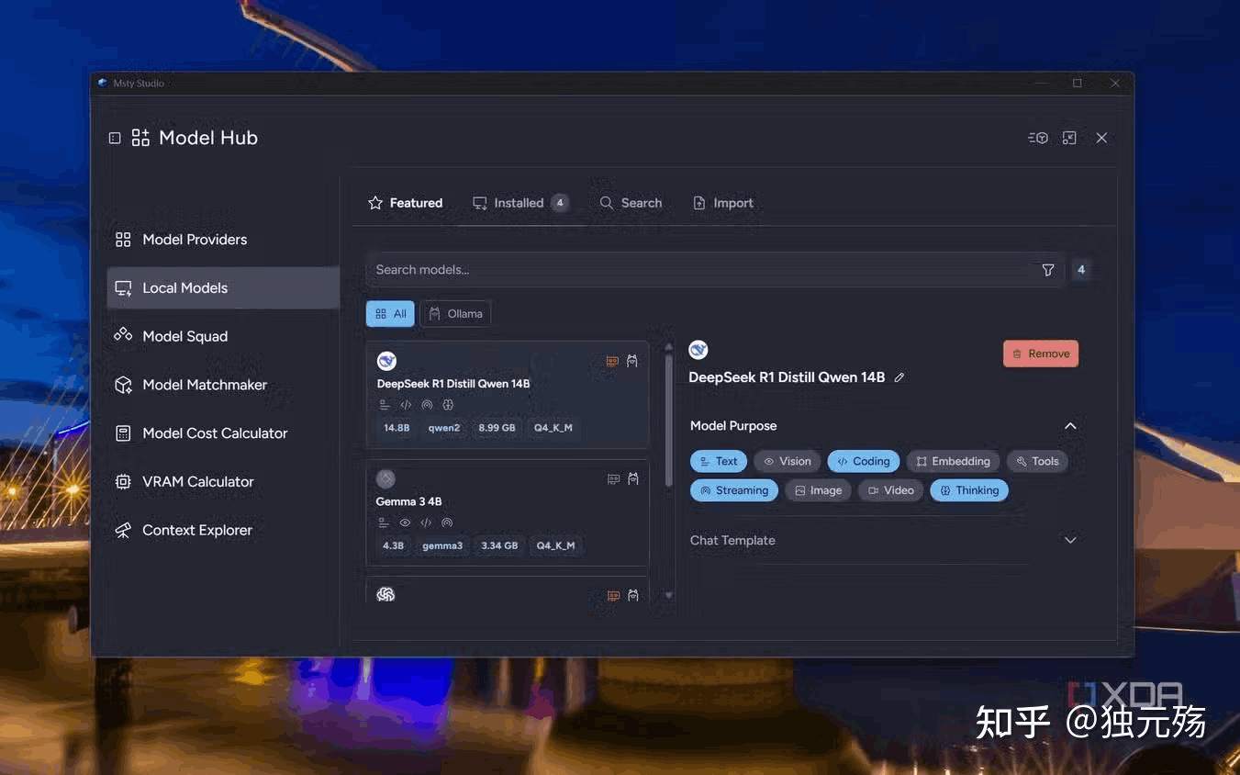
Task: Click the Ollama llama icon on DeepSeek card
Action: [x=632, y=362]
